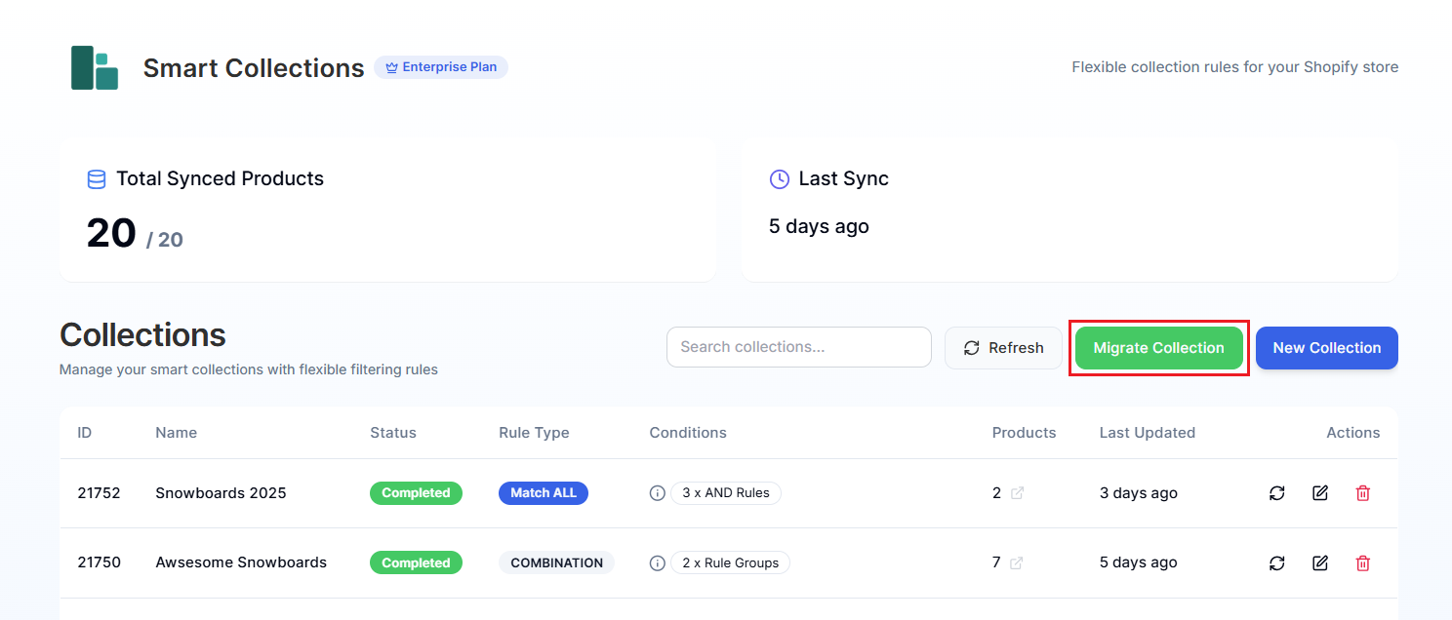Click the info icon next to 3 x AND Rules

click(657, 493)
